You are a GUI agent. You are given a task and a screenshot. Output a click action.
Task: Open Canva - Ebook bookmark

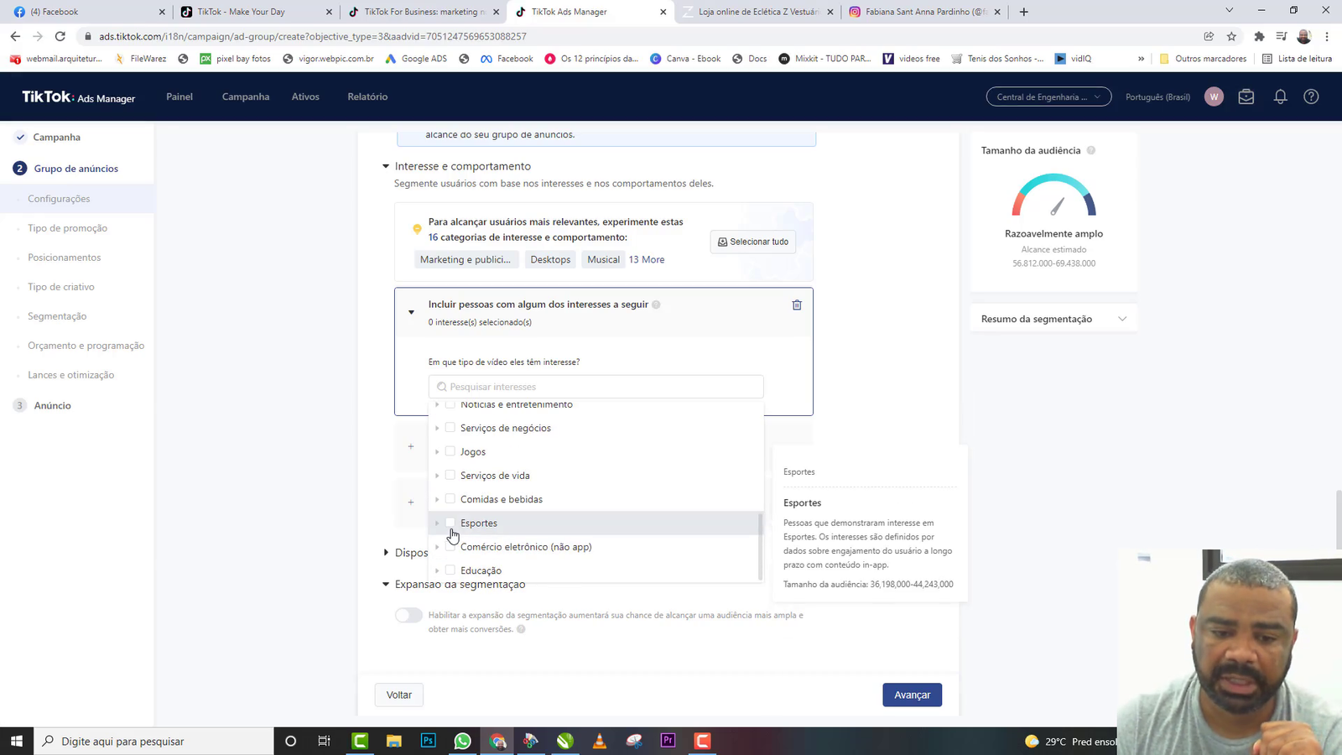pyautogui.click(x=685, y=59)
